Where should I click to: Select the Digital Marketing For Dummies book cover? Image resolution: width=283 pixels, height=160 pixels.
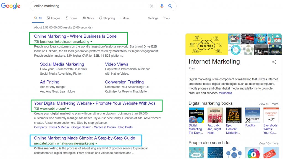pos(196,115)
